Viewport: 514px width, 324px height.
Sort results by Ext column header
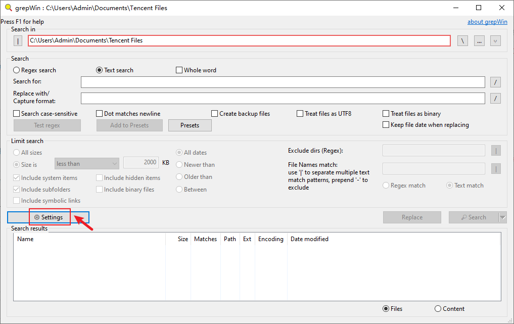coord(247,239)
